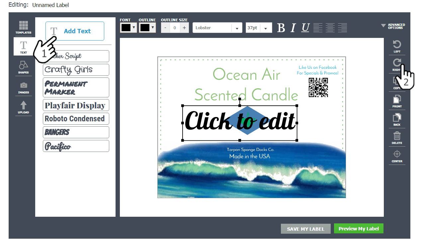Center the selected element
421x244 pixels.
(397, 156)
